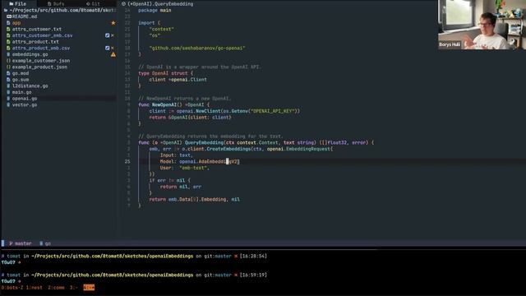
Task: Click the terminal prompt timestamped 16:28:54
Action: [134, 256]
